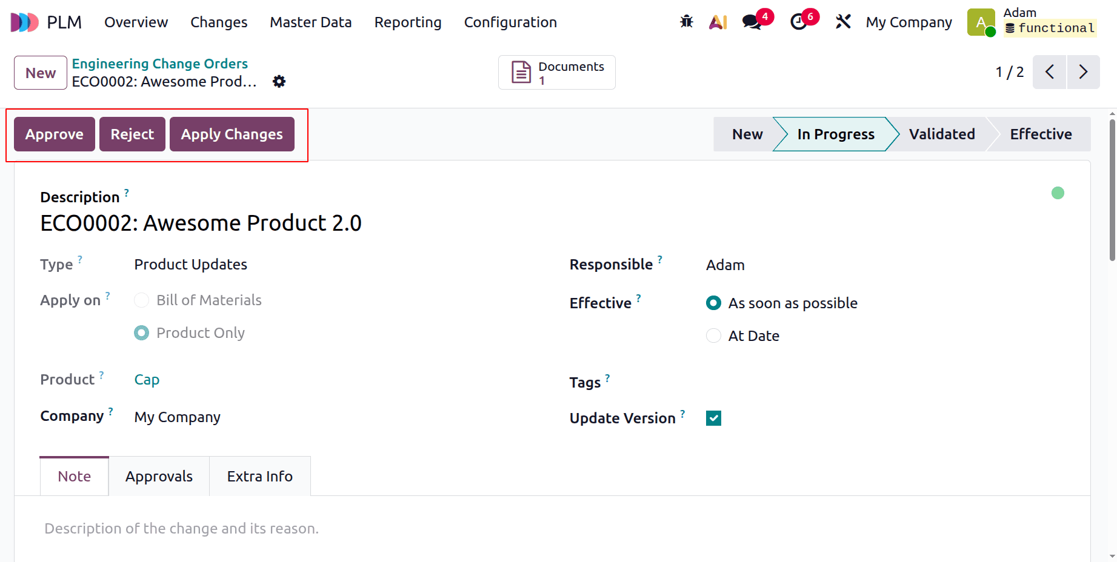Click the Documents page icon
Image resolution: width=1117 pixels, height=562 pixels.
521,72
